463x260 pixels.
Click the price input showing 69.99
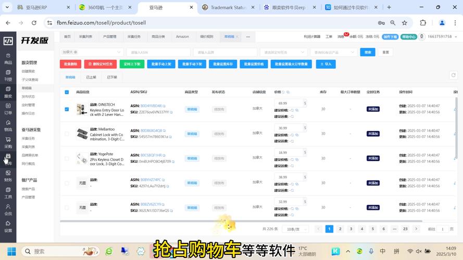point(289,103)
